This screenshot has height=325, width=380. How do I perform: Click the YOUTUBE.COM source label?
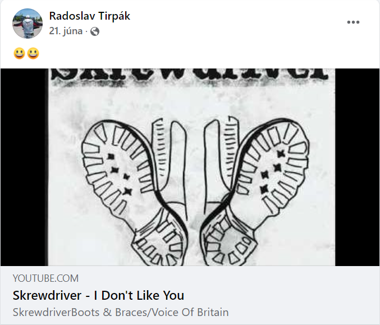point(45,278)
